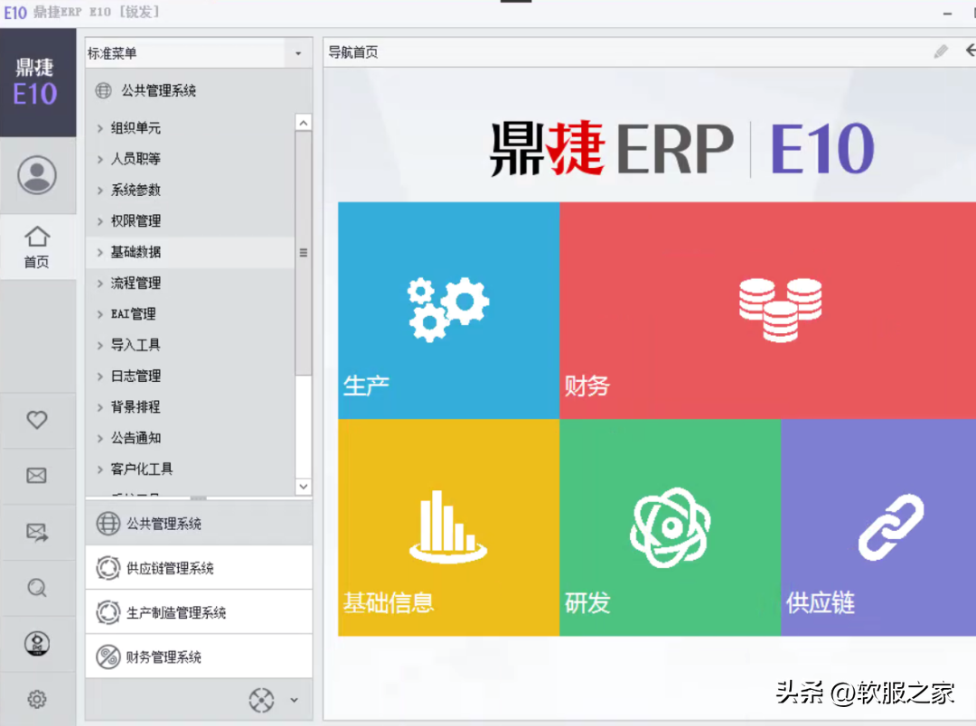Open the 生产 label on blue tile
The width and height of the screenshot is (976, 726).
pos(367,386)
